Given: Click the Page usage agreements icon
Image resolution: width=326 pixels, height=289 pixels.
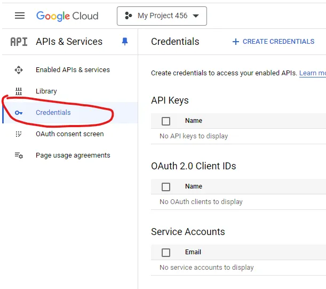Looking at the screenshot, I should tap(19, 155).
